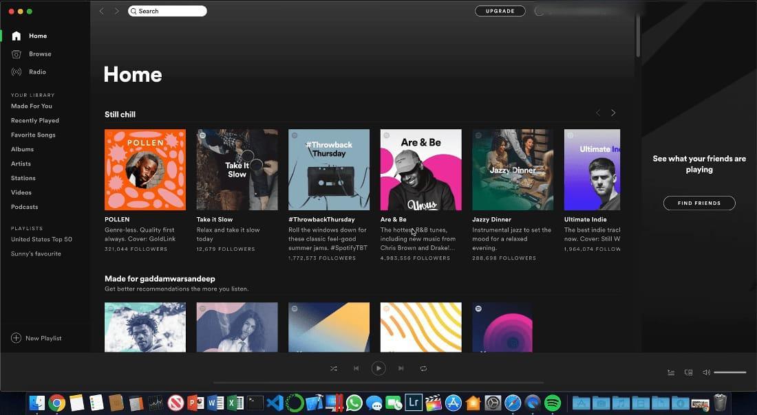Open Safari from the dock
Image resolution: width=757 pixels, height=415 pixels.
[x=513, y=403]
